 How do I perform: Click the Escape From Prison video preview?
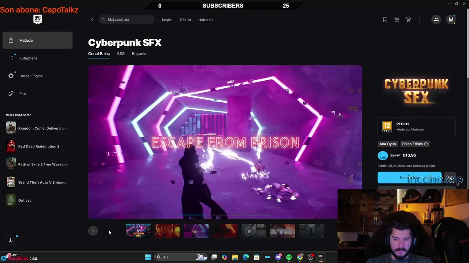pos(225,142)
